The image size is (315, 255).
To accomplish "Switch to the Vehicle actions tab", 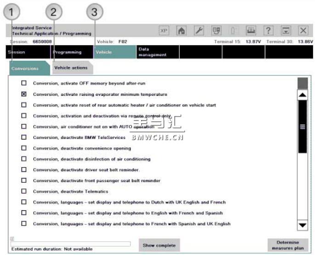I will (71, 68).
